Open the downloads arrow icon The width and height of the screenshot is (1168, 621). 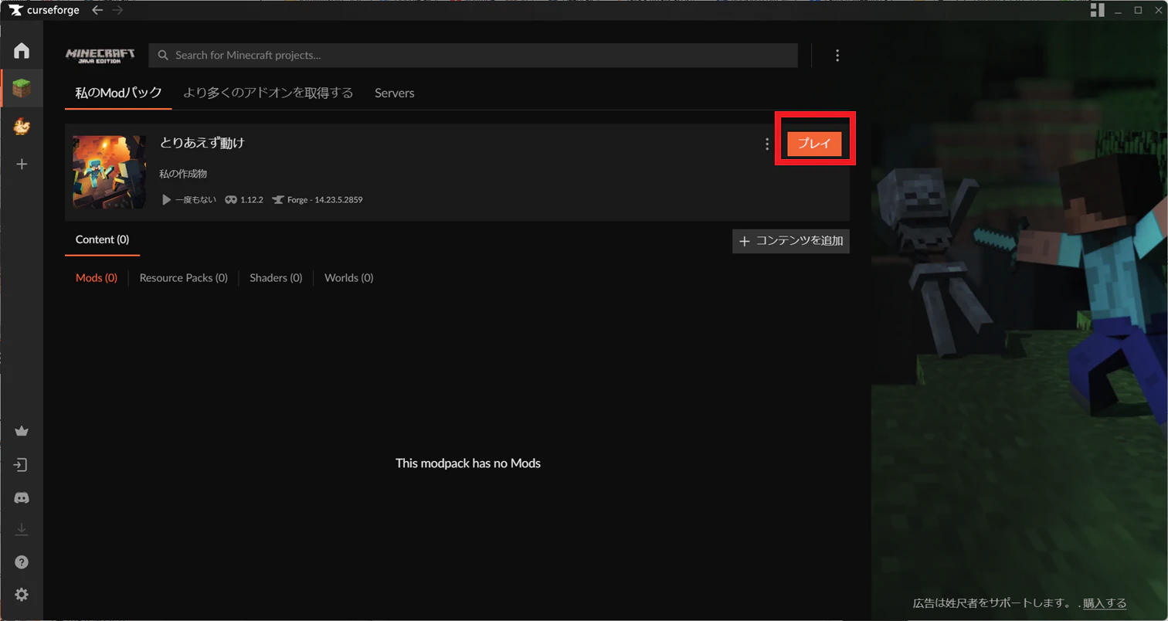tap(22, 529)
